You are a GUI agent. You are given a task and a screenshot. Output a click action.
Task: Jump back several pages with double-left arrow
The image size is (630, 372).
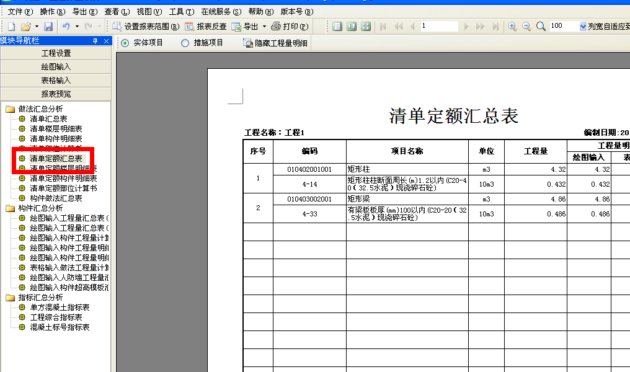pos(398,27)
